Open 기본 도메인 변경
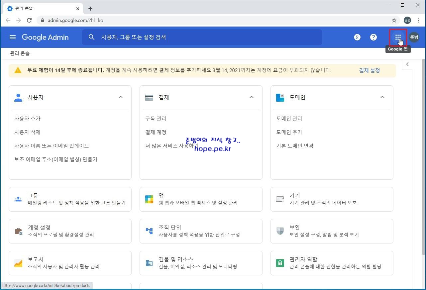426x290 pixels. [295, 146]
